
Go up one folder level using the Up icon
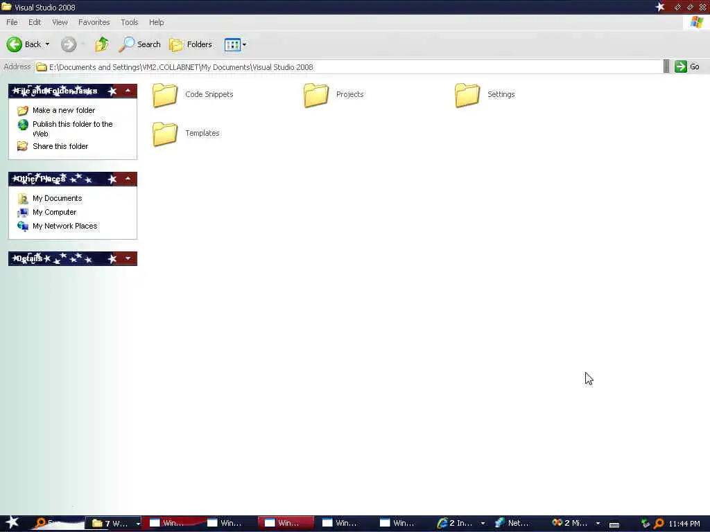pyautogui.click(x=101, y=44)
